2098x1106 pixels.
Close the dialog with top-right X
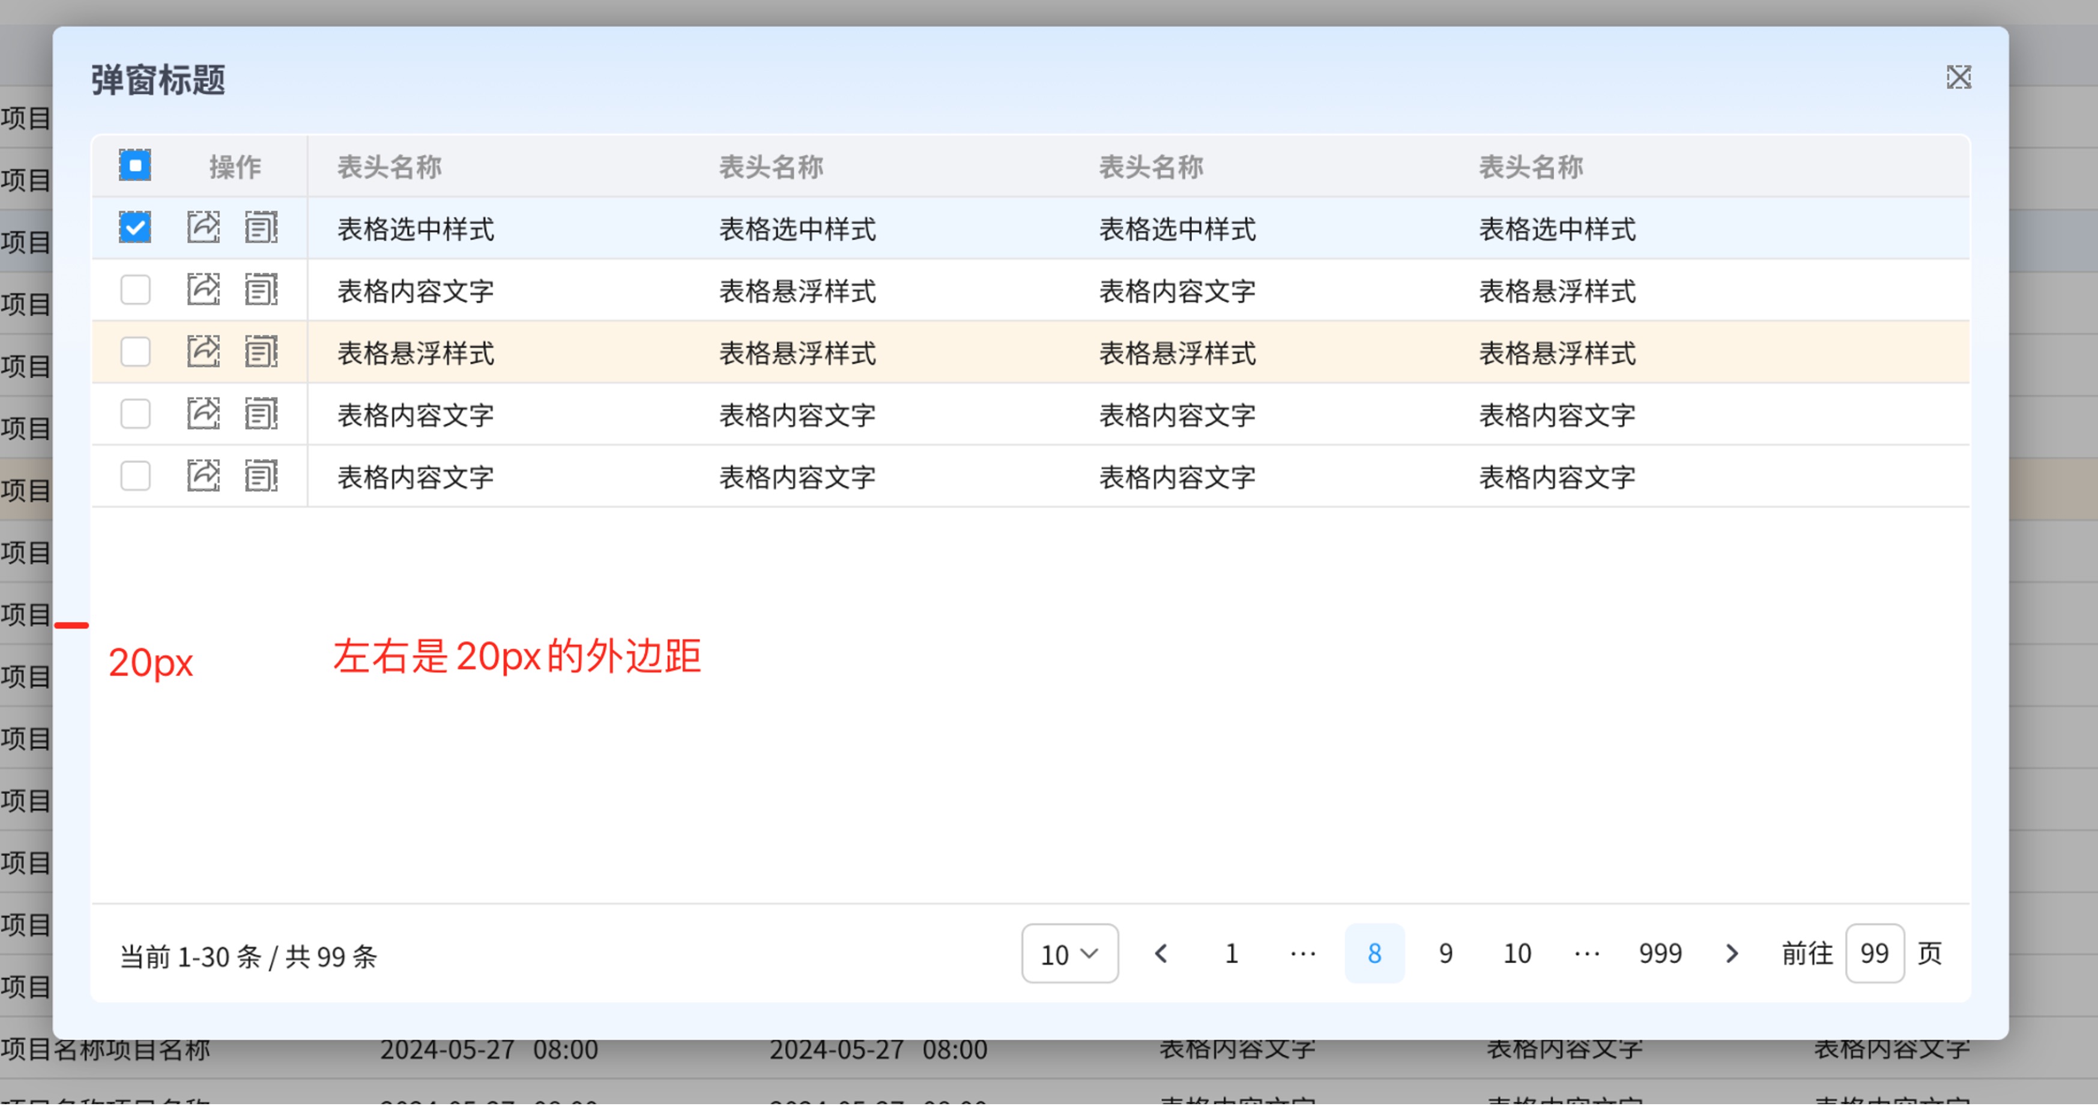pyautogui.click(x=1959, y=77)
